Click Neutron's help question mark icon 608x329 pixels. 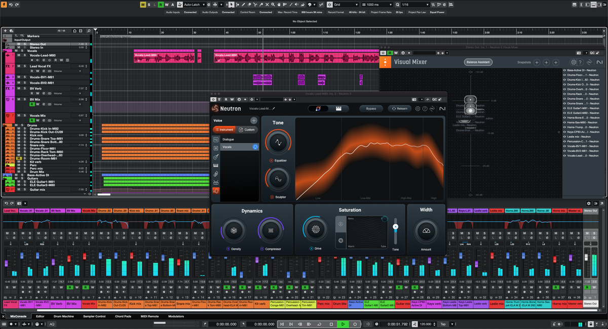coord(425,108)
